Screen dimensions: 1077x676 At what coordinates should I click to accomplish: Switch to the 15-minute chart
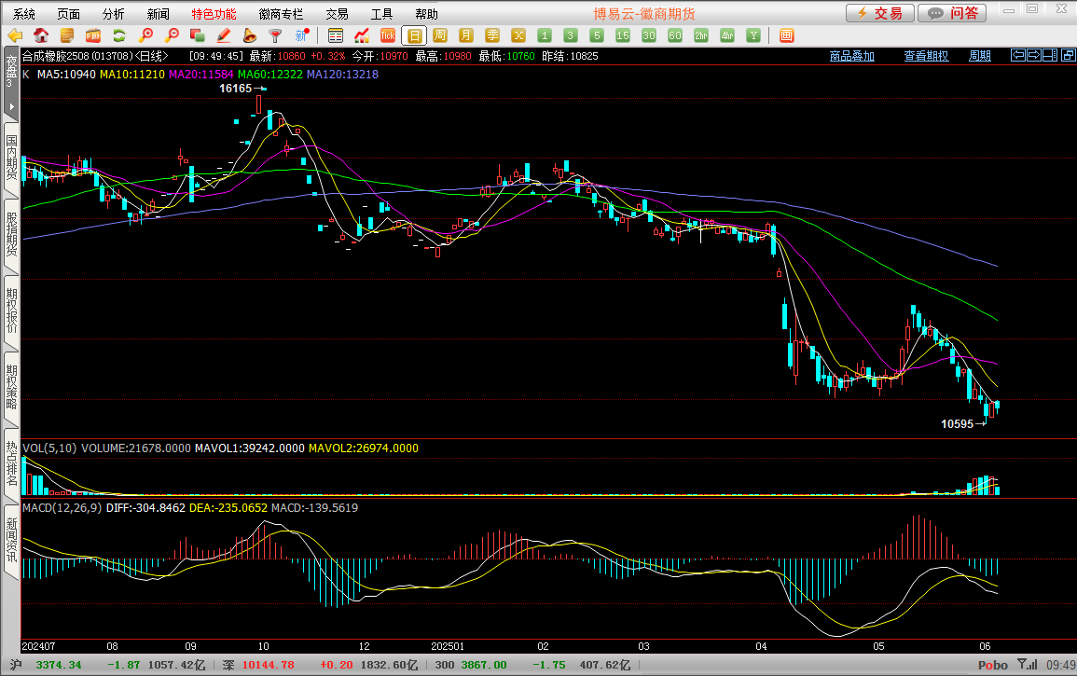click(622, 35)
